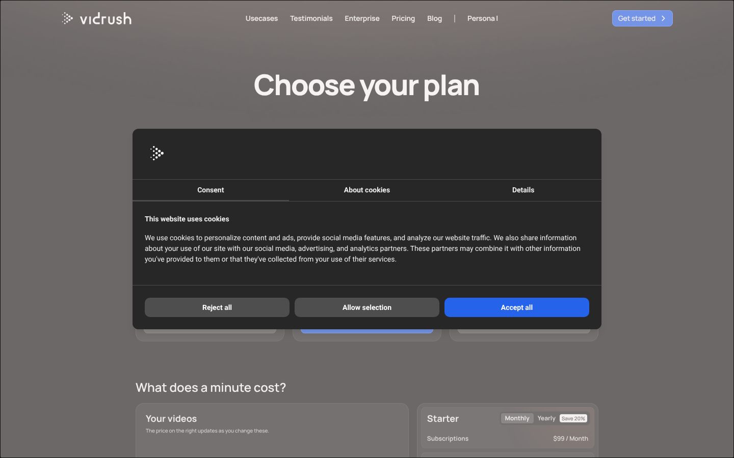The image size is (734, 458).
Task: Open the Testimonials nav link
Action: click(x=311, y=18)
